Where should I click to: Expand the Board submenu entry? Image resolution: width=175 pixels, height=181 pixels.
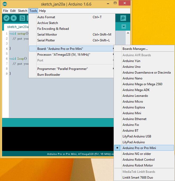click(x=71, y=49)
